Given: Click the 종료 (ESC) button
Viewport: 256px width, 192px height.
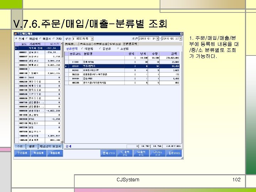Looking at the screenshot, I should point(174,153).
